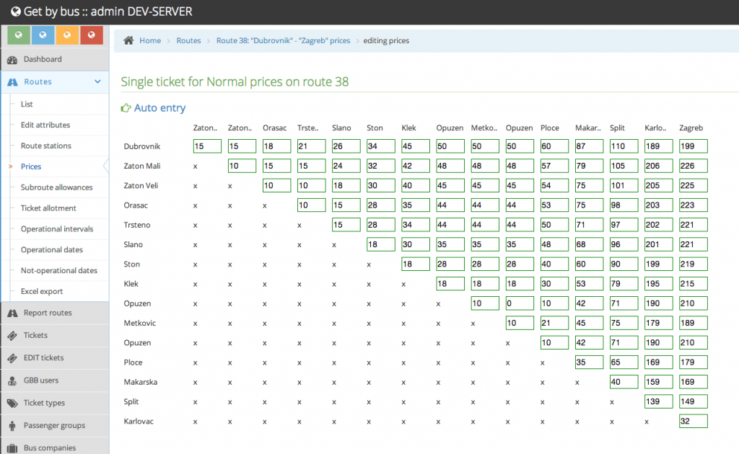Click the Passenger groups person icon
Viewport: 739px width, 454px height.
pos(12,426)
